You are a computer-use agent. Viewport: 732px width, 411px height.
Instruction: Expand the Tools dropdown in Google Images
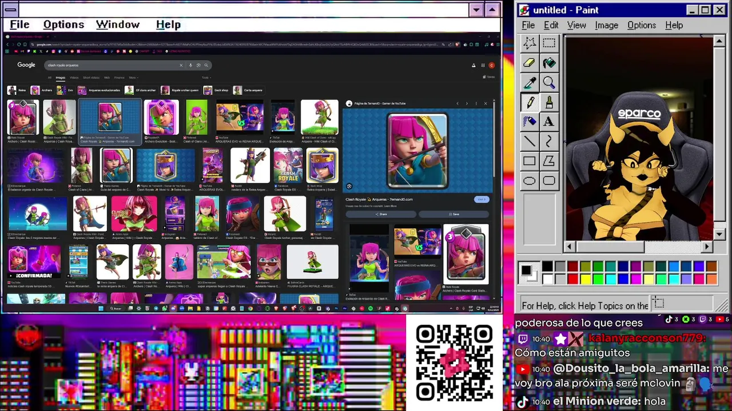point(205,78)
